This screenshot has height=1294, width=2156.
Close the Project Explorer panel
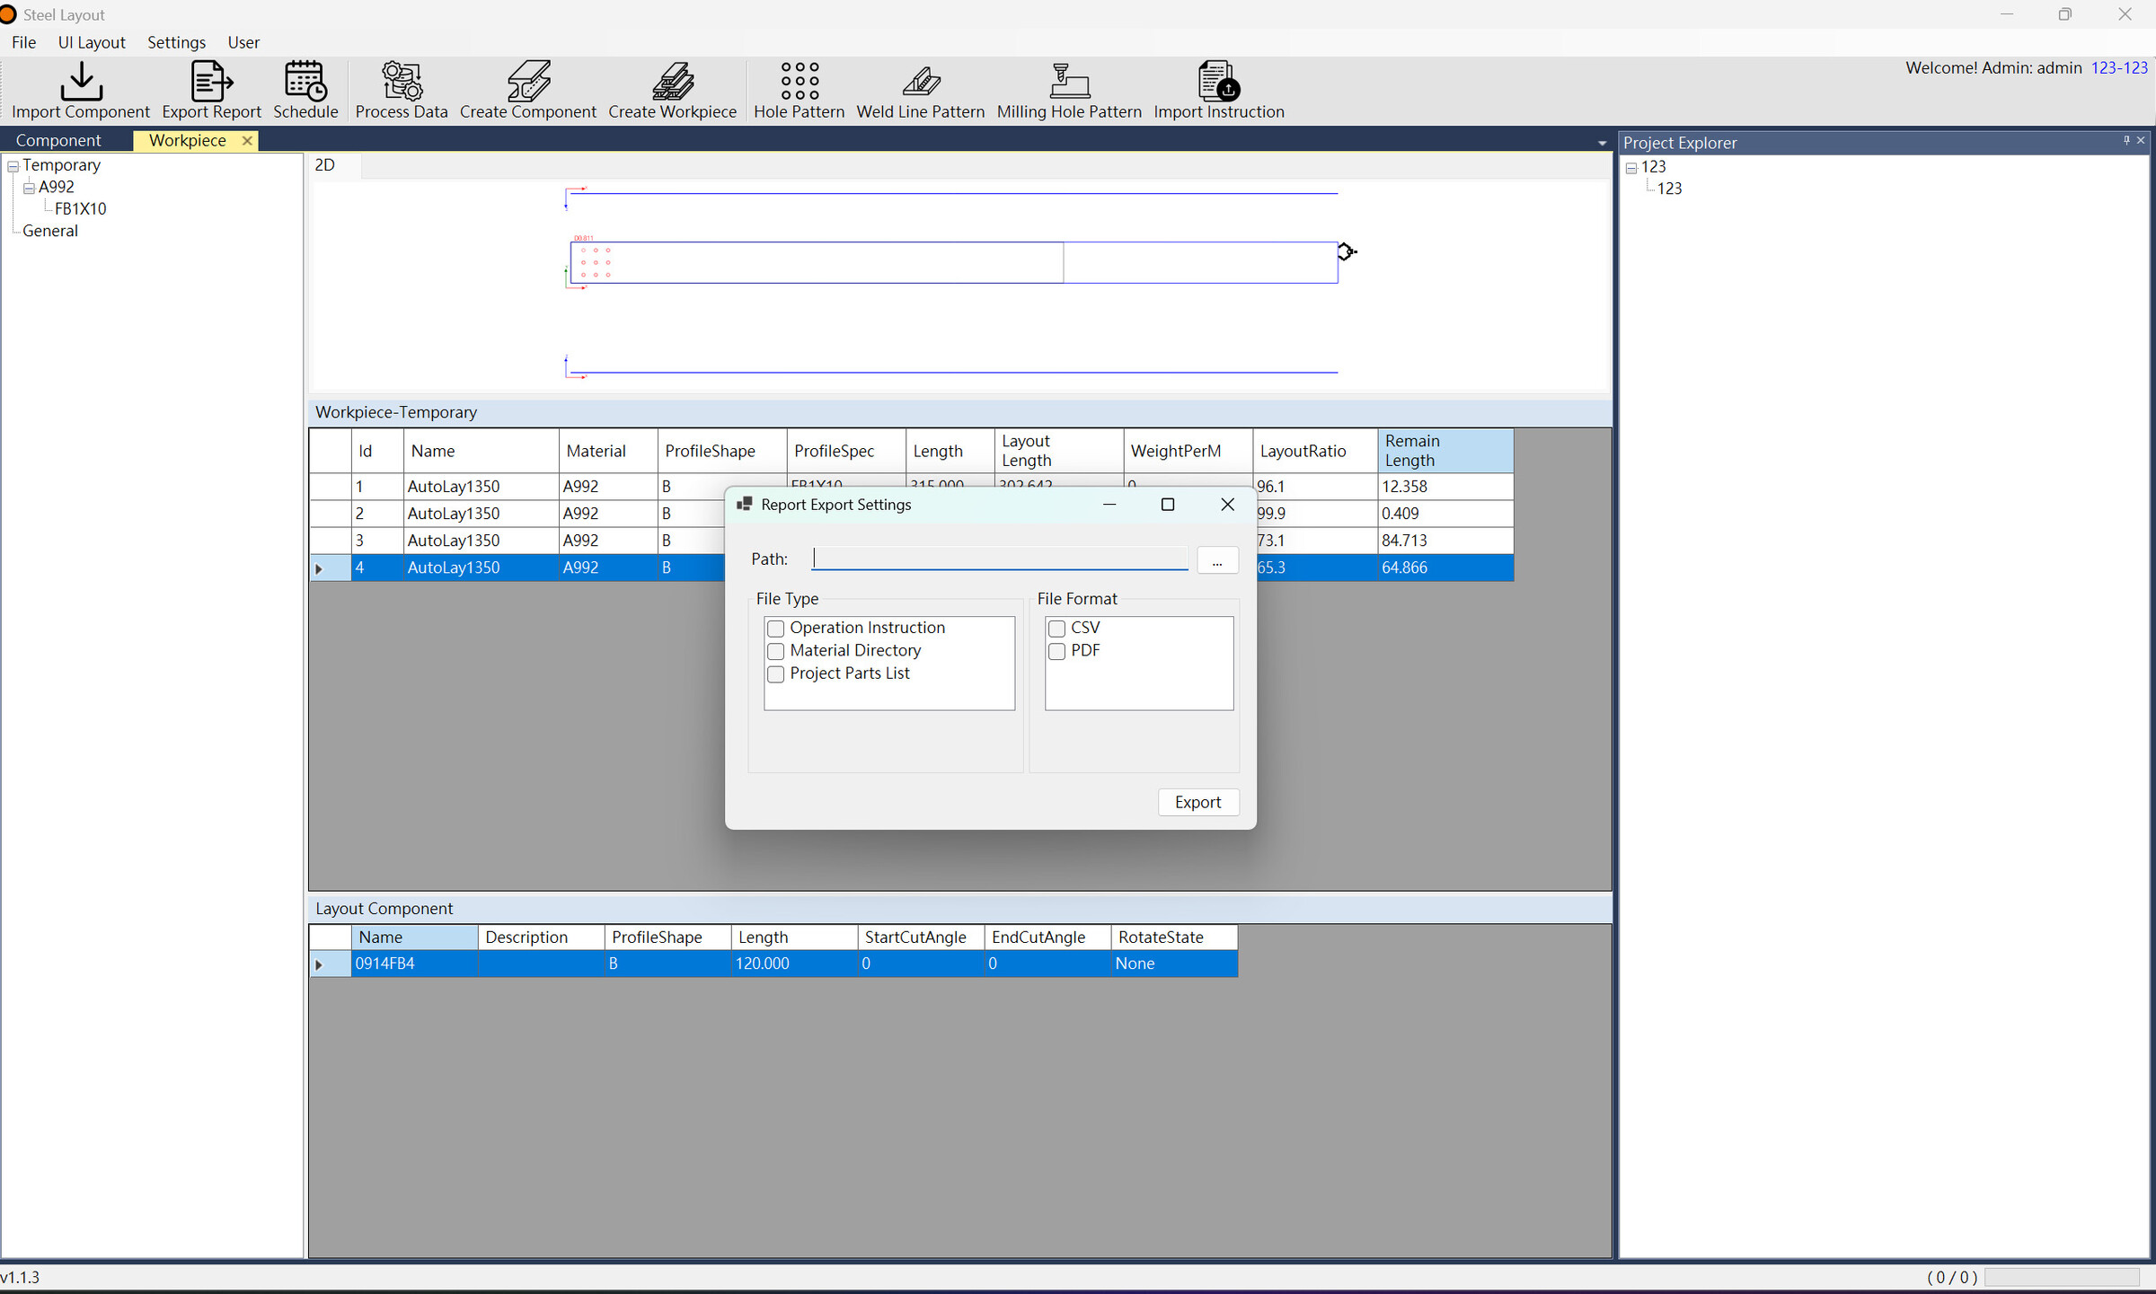pyautogui.click(x=2141, y=140)
